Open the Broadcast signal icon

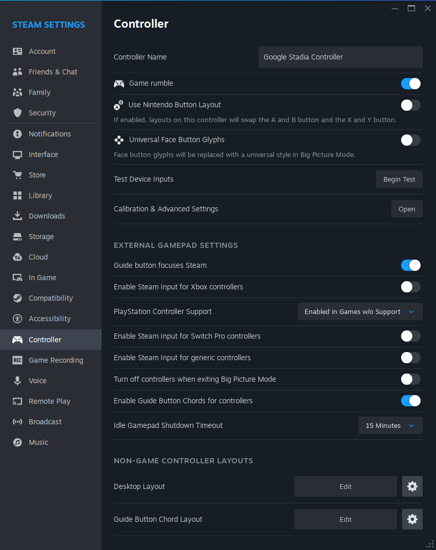click(x=17, y=422)
